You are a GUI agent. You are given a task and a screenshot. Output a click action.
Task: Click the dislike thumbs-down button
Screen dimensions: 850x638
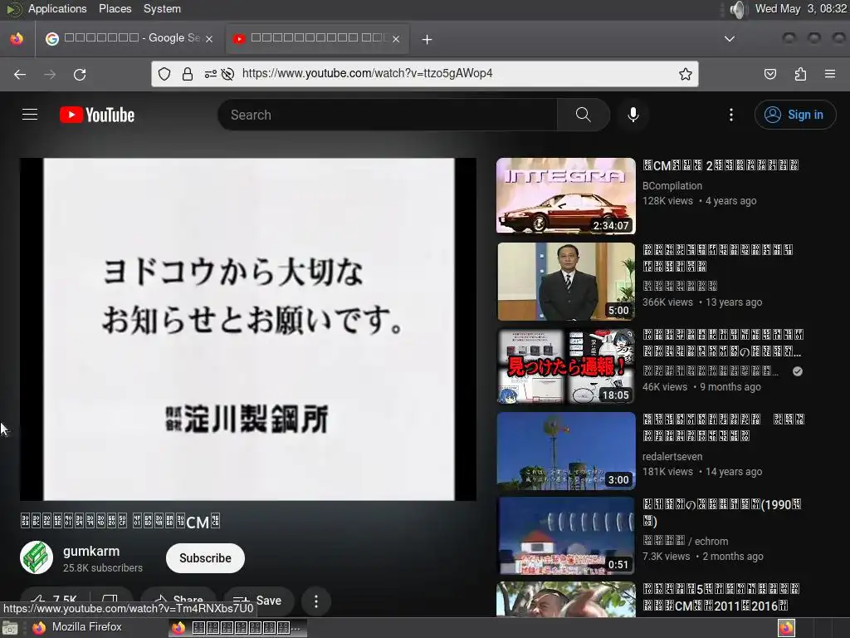tap(110, 601)
